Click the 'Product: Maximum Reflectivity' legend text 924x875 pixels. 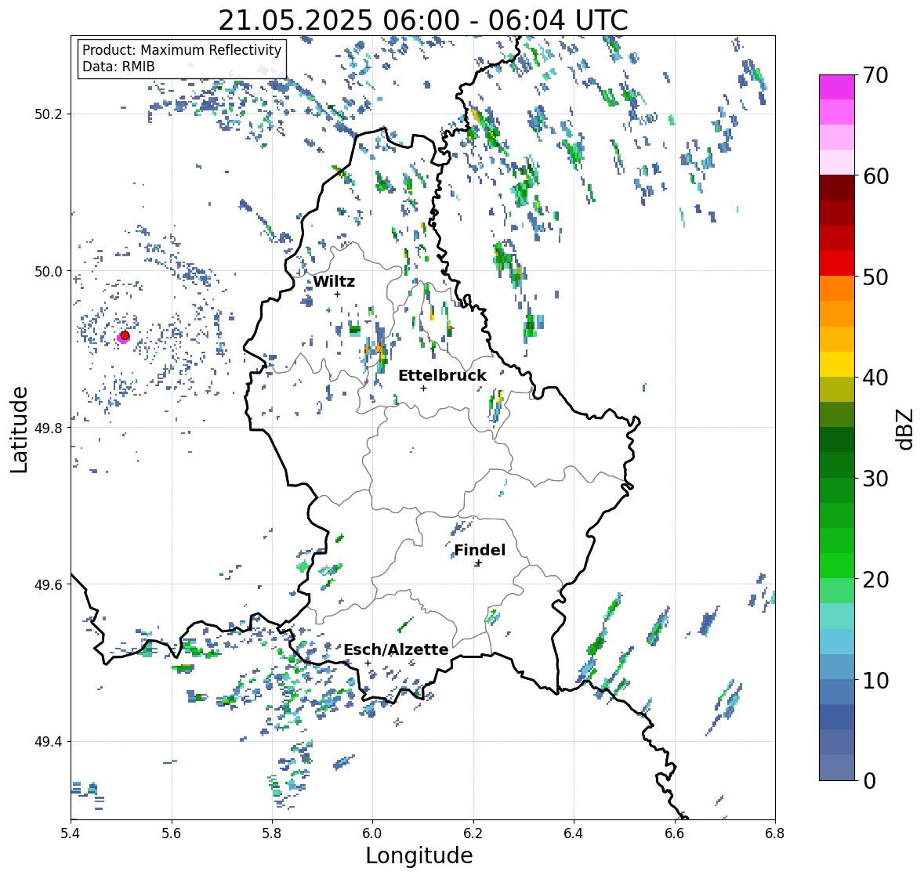point(182,50)
